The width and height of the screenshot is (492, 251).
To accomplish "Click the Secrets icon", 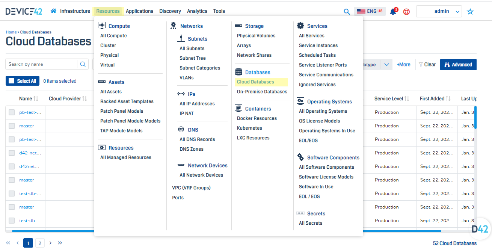I will click(300, 213).
